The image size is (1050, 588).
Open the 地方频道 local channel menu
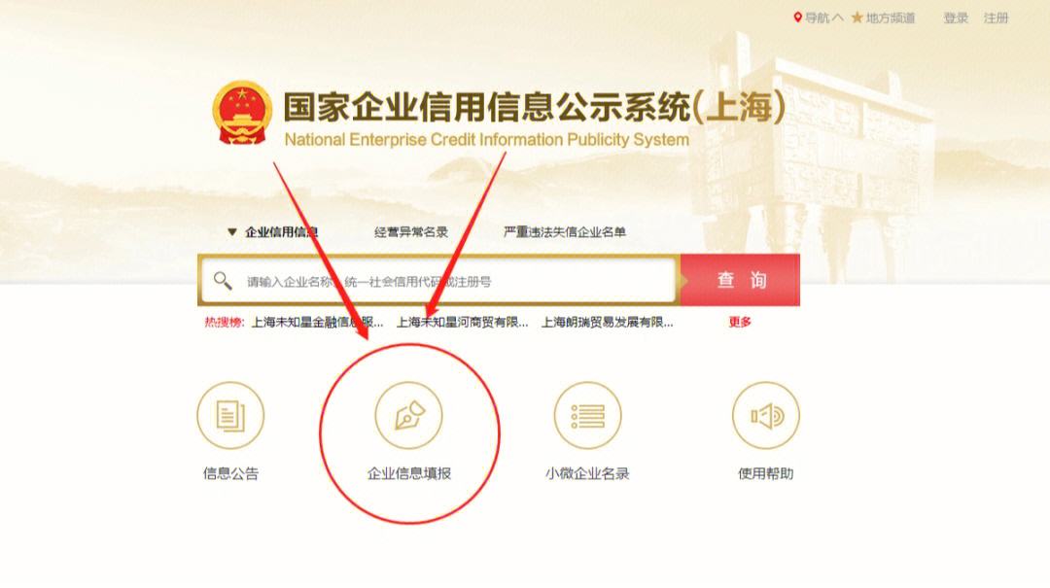pyautogui.click(x=890, y=18)
